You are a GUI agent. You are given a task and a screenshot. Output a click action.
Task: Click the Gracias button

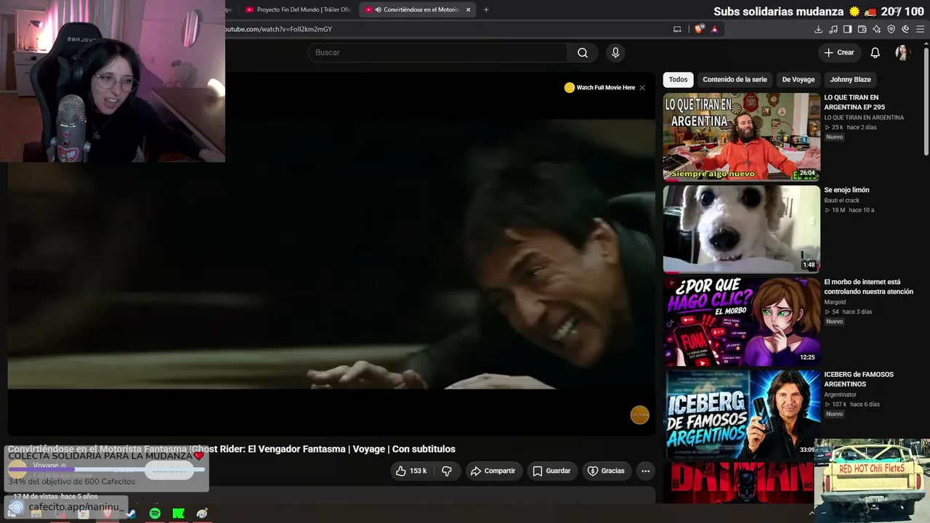click(606, 471)
